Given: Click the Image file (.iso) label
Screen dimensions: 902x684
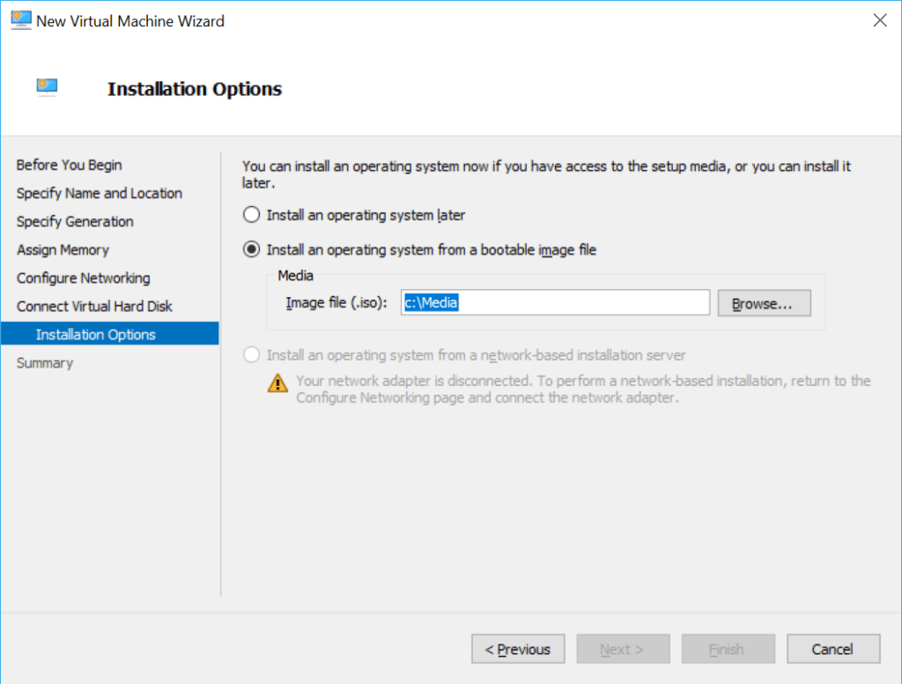Looking at the screenshot, I should (336, 302).
